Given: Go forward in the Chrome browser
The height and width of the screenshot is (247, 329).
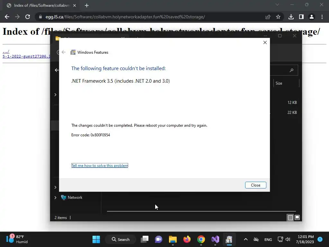Looking at the screenshot, I should [x=17, y=17].
